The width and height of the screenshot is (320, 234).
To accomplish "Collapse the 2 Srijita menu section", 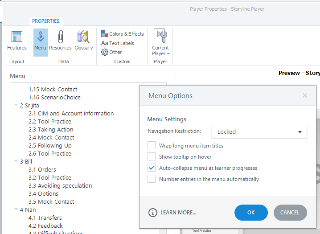I will (16, 106).
